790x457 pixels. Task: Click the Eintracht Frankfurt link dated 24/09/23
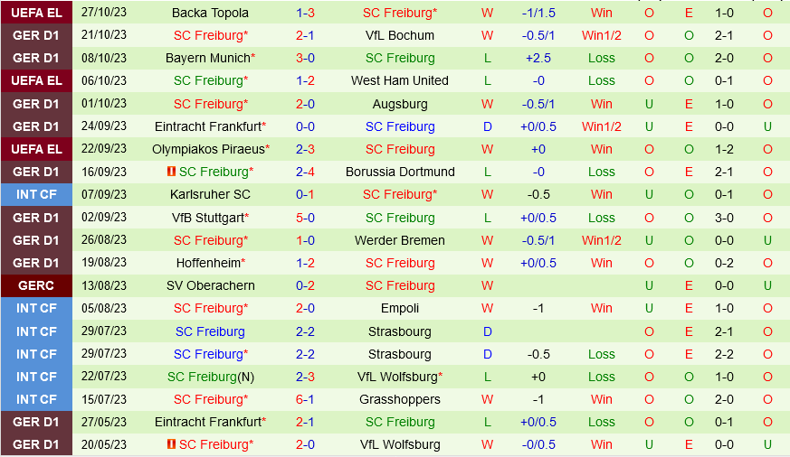click(210, 126)
